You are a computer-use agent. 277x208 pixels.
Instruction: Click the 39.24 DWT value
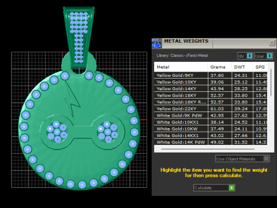[241, 109]
